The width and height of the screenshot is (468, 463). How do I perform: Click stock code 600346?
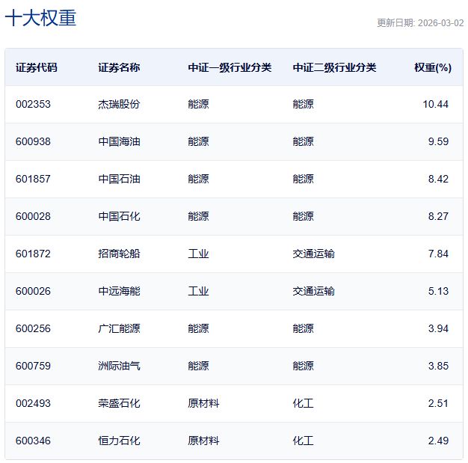pyautogui.click(x=33, y=441)
